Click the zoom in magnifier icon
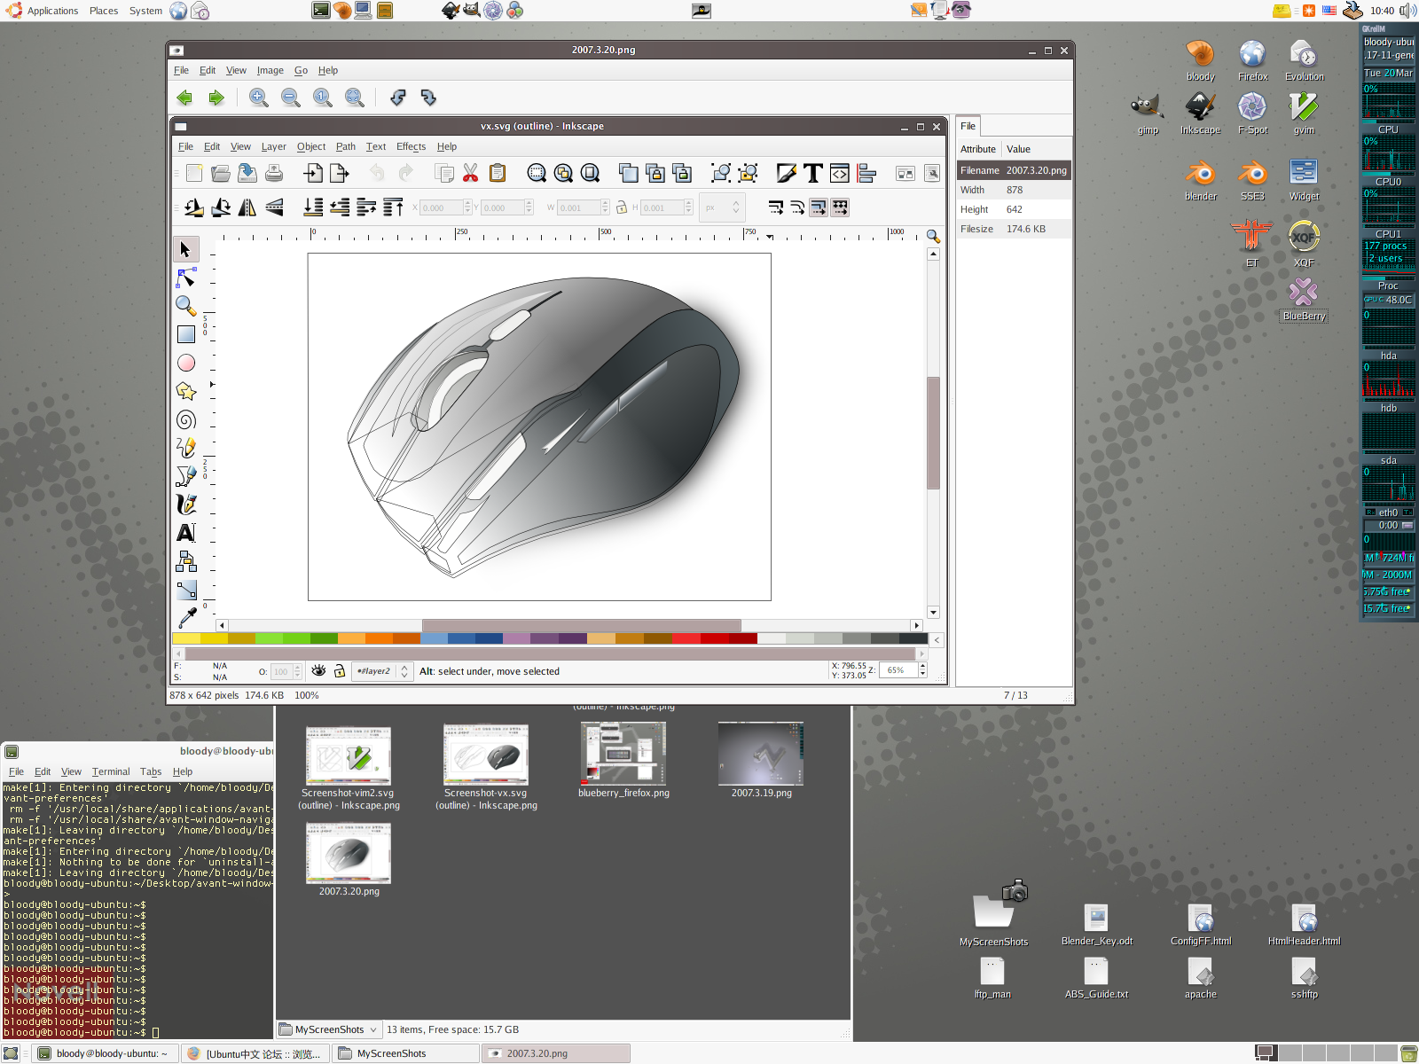1419x1064 pixels. pos(258,98)
